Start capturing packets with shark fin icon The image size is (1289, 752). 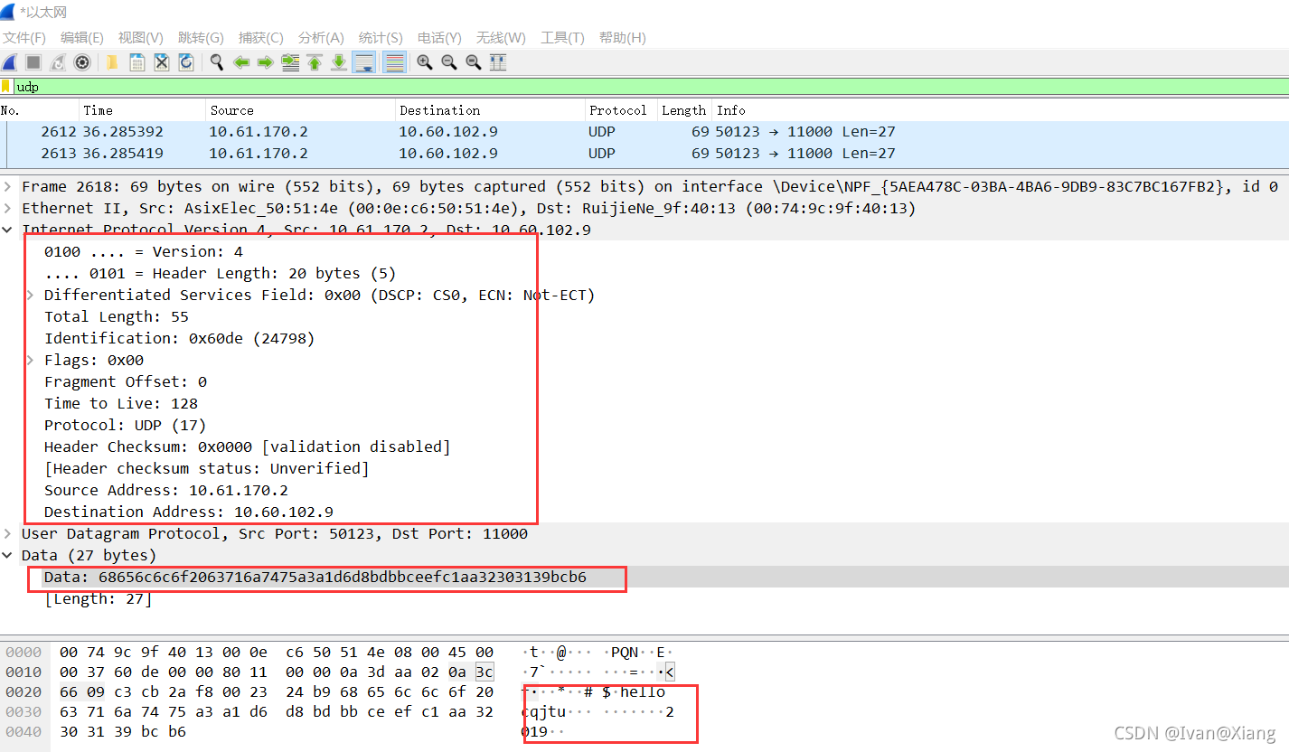[x=9, y=62]
